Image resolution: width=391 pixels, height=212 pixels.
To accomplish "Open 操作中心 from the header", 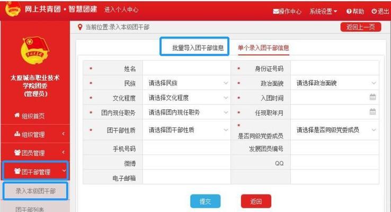I will coord(287,11).
